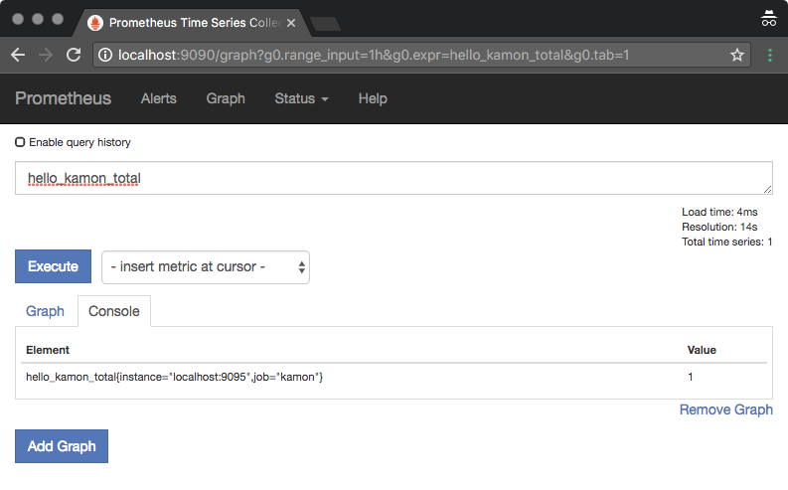The image size is (788, 490).
Task: Open the Alerts page in navbar
Action: tap(159, 98)
